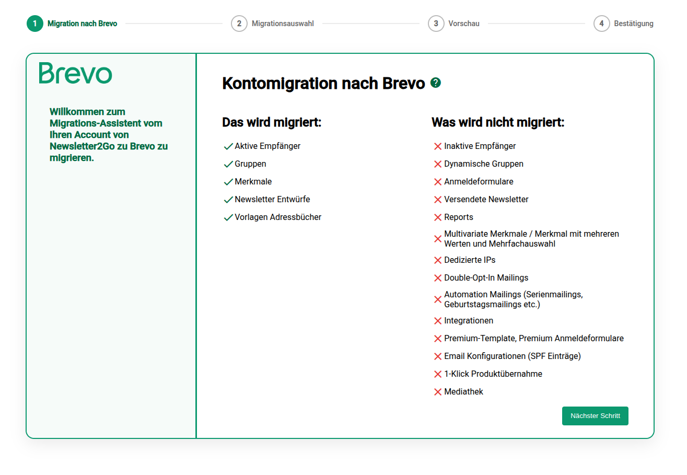Click the text Dedizierte IPs

tap(470, 260)
